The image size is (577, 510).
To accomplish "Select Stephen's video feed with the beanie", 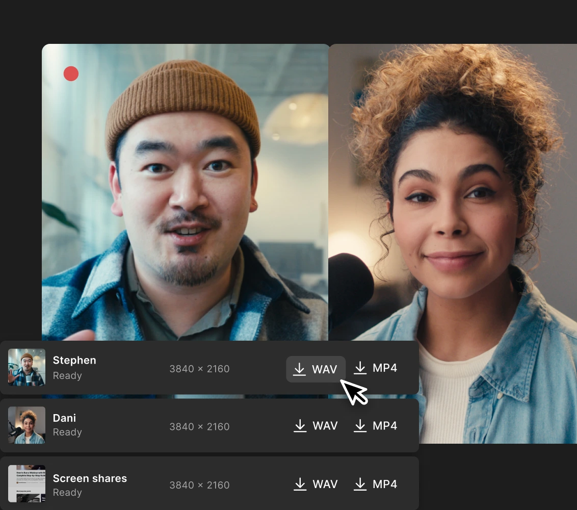I will point(185,192).
